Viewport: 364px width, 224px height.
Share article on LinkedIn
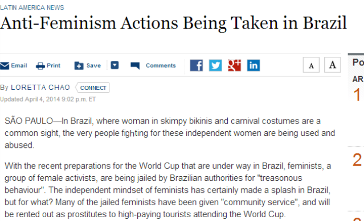click(x=253, y=65)
